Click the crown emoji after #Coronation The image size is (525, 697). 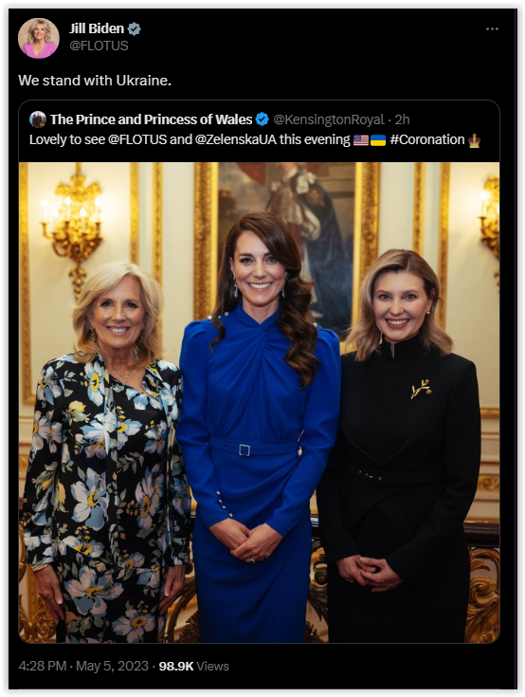click(x=474, y=140)
